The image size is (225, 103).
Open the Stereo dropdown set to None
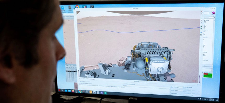[178, 90]
